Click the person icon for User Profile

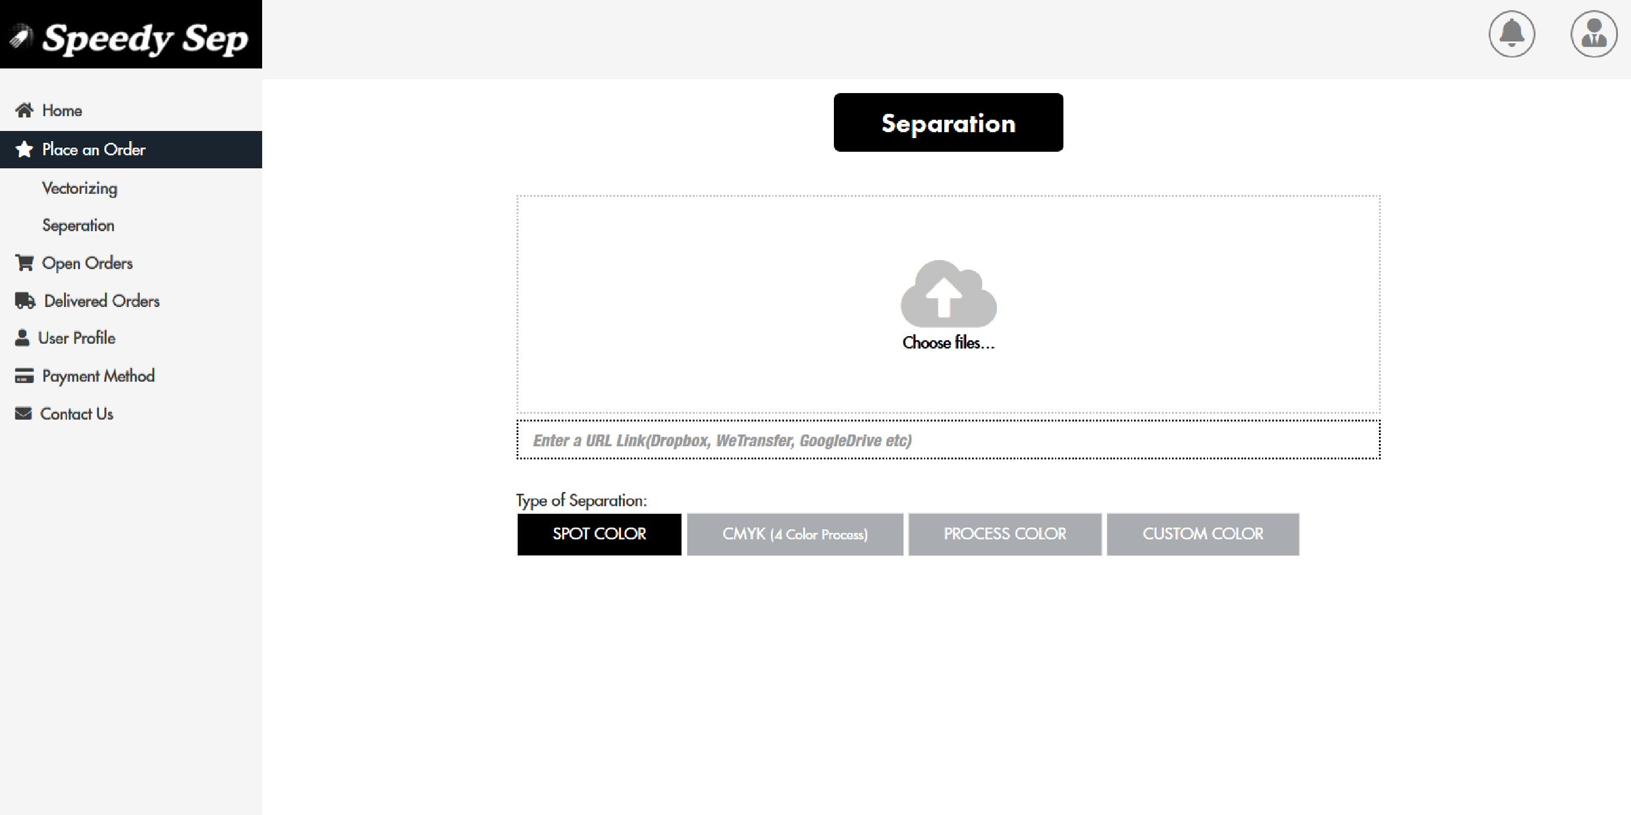(x=22, y=338)
